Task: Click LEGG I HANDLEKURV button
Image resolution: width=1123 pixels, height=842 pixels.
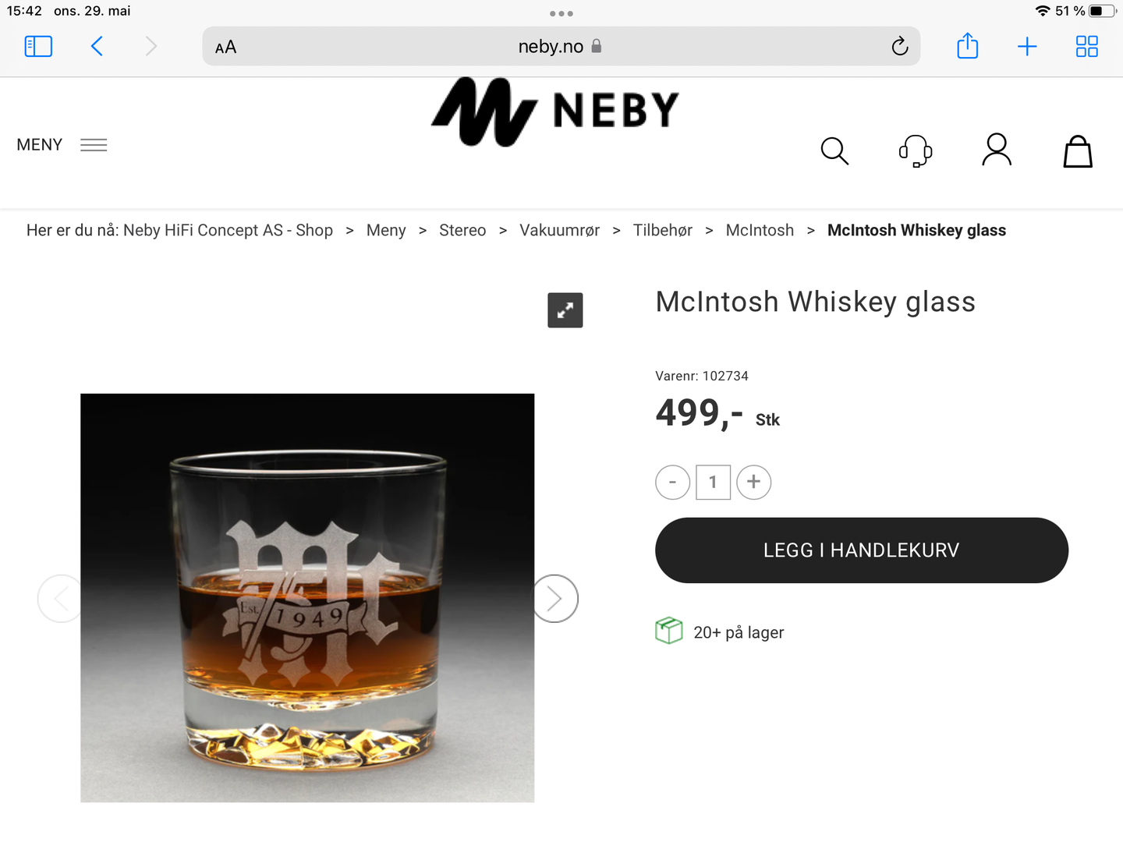Action: click(x=861, y=550)
